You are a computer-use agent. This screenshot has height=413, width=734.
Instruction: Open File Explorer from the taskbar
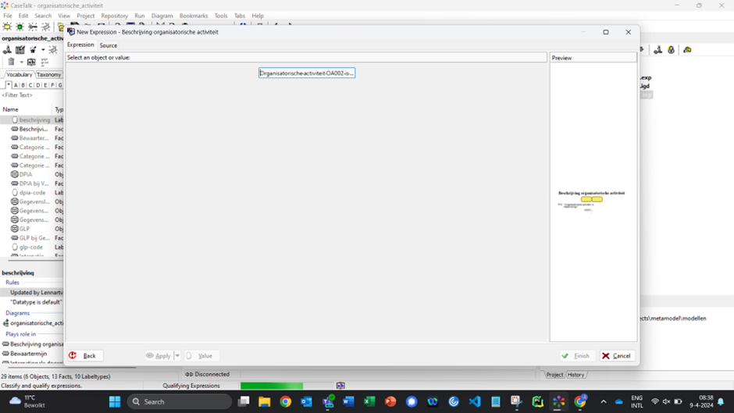[264, 401]
